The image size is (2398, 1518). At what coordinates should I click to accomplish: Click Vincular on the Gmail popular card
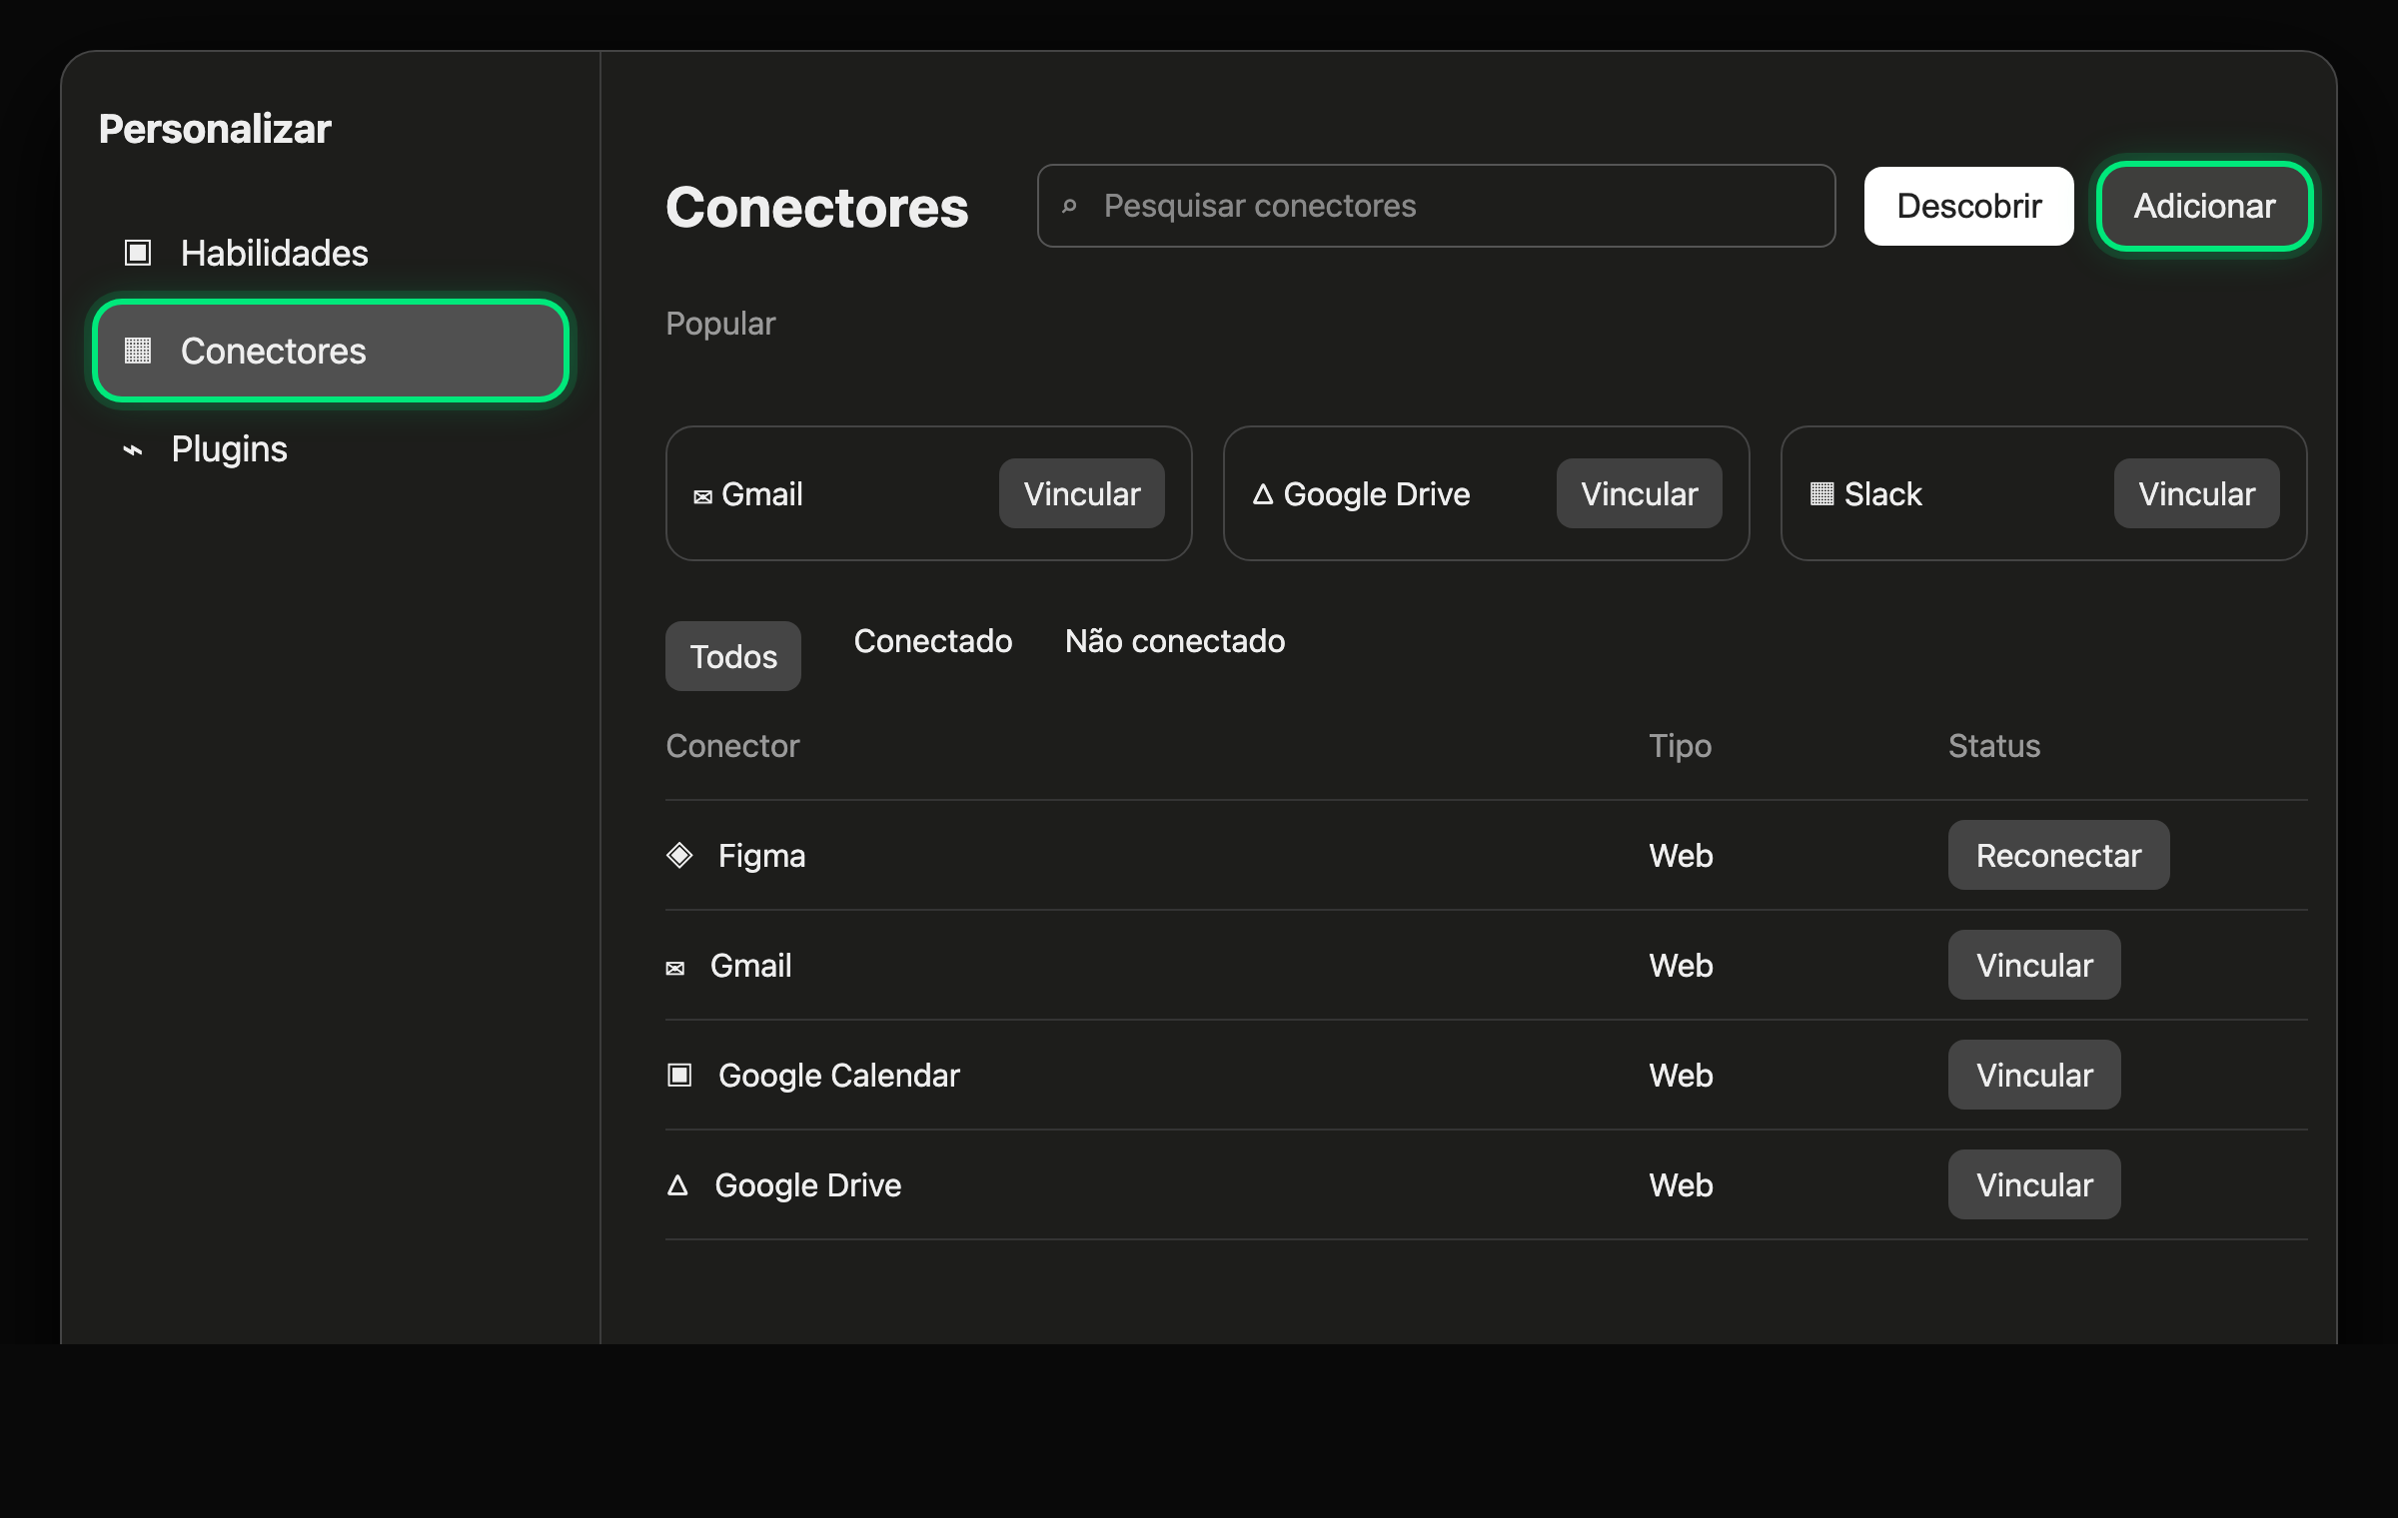tap(1082, 493)
